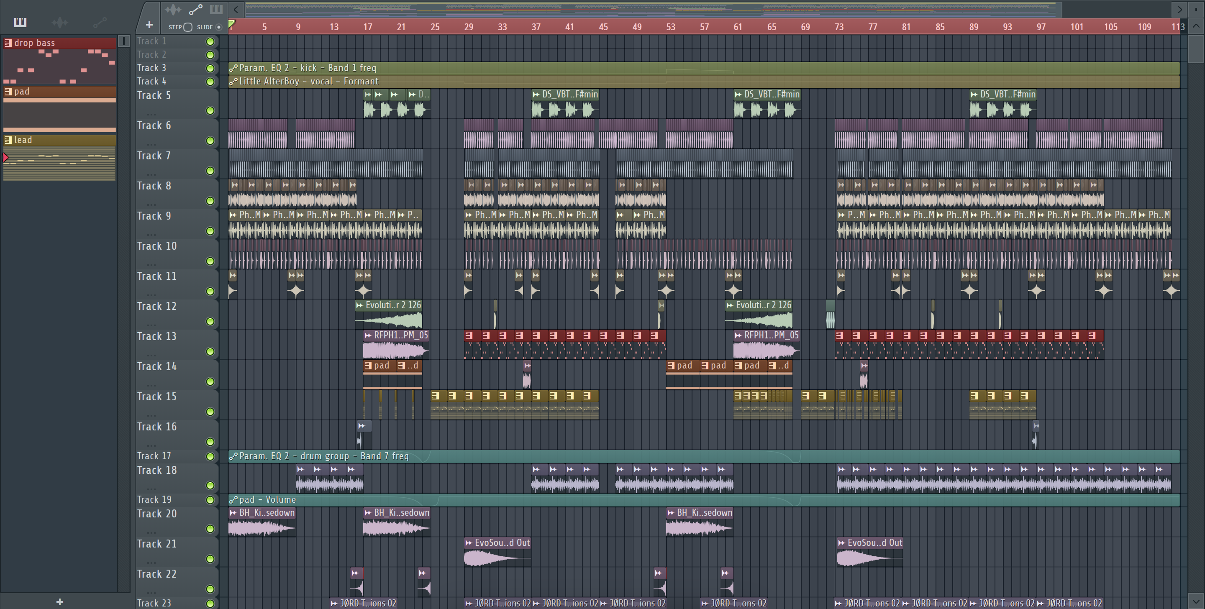
Task: Select the Track 17 header label
Action: tap(154, 456)
